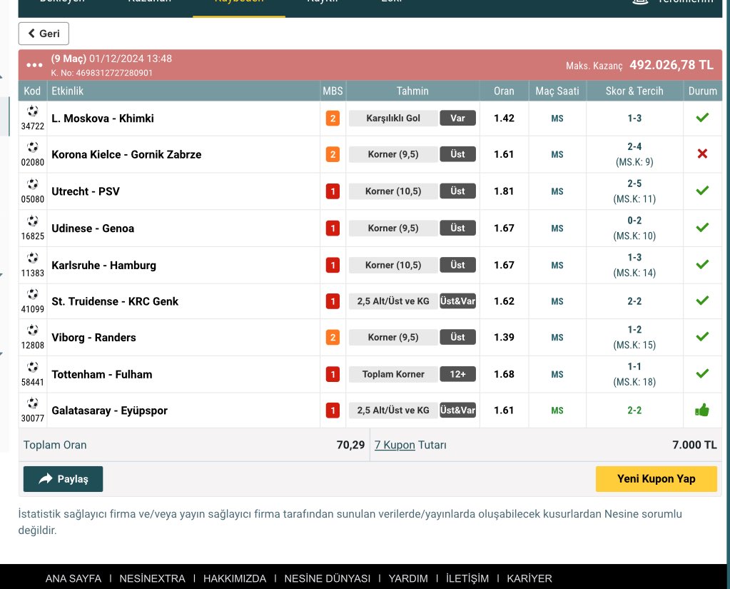Click red MBS 1 badge for Utrecht - PSV
730x589 pixels.
pyautogui.click(x=333, y=191)
